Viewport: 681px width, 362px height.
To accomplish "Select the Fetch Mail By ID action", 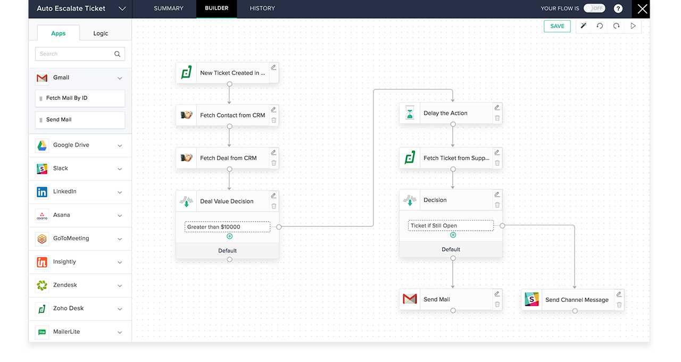I will (x=80, y=98).
